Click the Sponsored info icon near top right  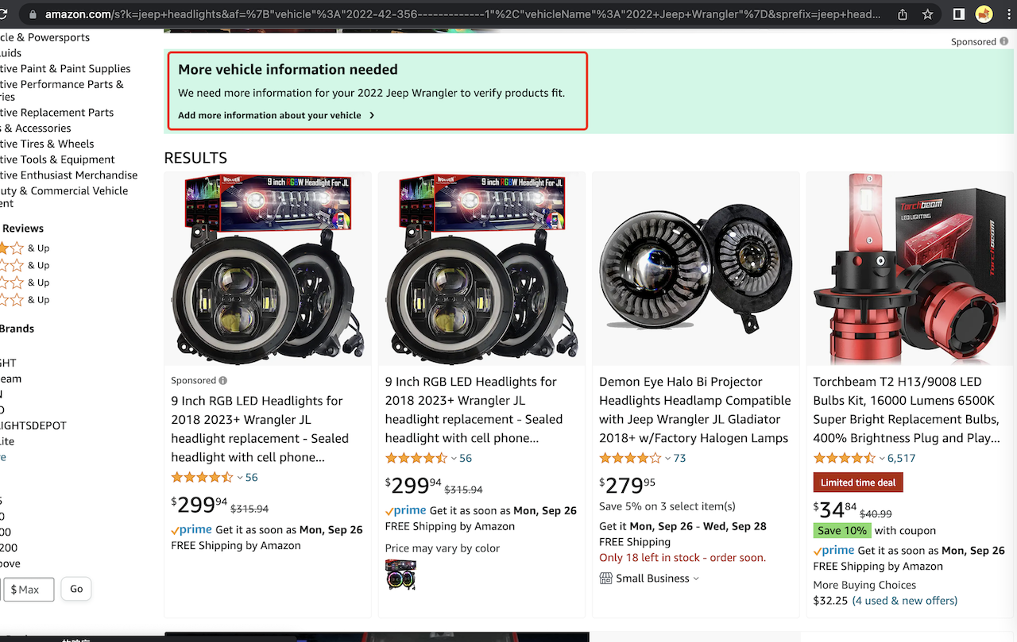1004,42
